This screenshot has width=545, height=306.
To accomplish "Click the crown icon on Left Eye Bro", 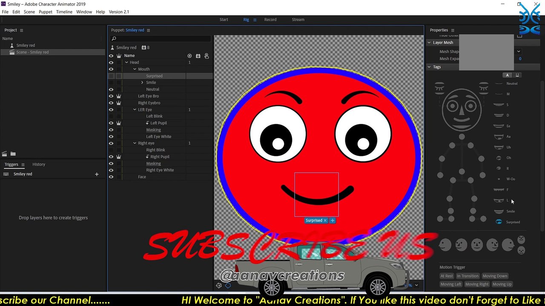I will point(119,96).
